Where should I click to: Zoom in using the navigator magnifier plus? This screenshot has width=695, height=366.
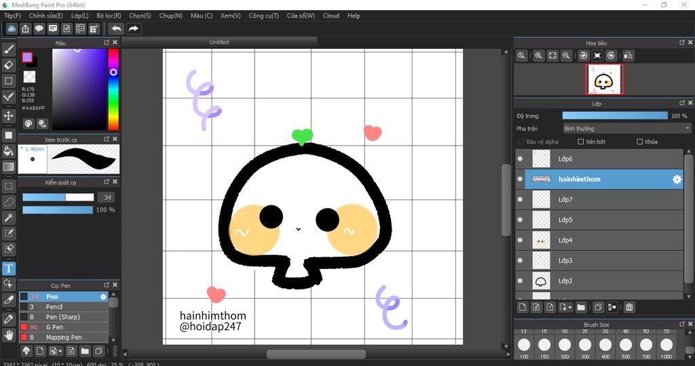pos(538,56)
